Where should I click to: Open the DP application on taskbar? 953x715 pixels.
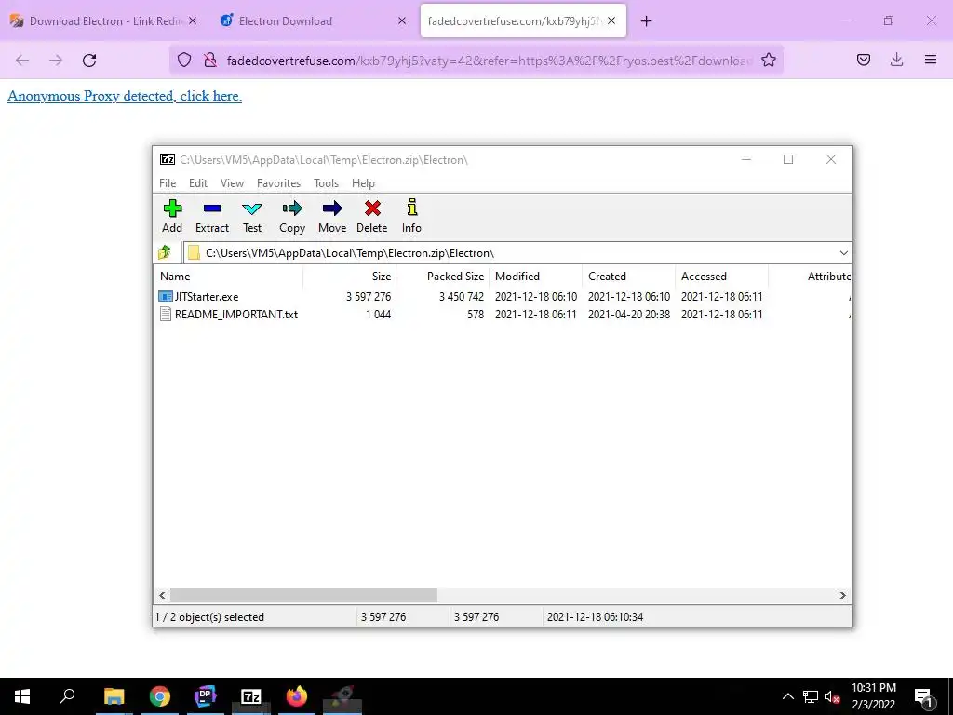[x=205, y=696]
